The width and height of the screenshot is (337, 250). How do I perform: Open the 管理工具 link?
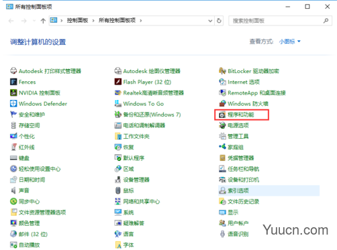coord(238,136)
